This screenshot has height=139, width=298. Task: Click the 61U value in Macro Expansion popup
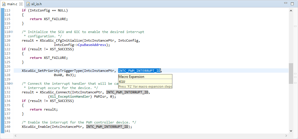(x=122, y=82)
